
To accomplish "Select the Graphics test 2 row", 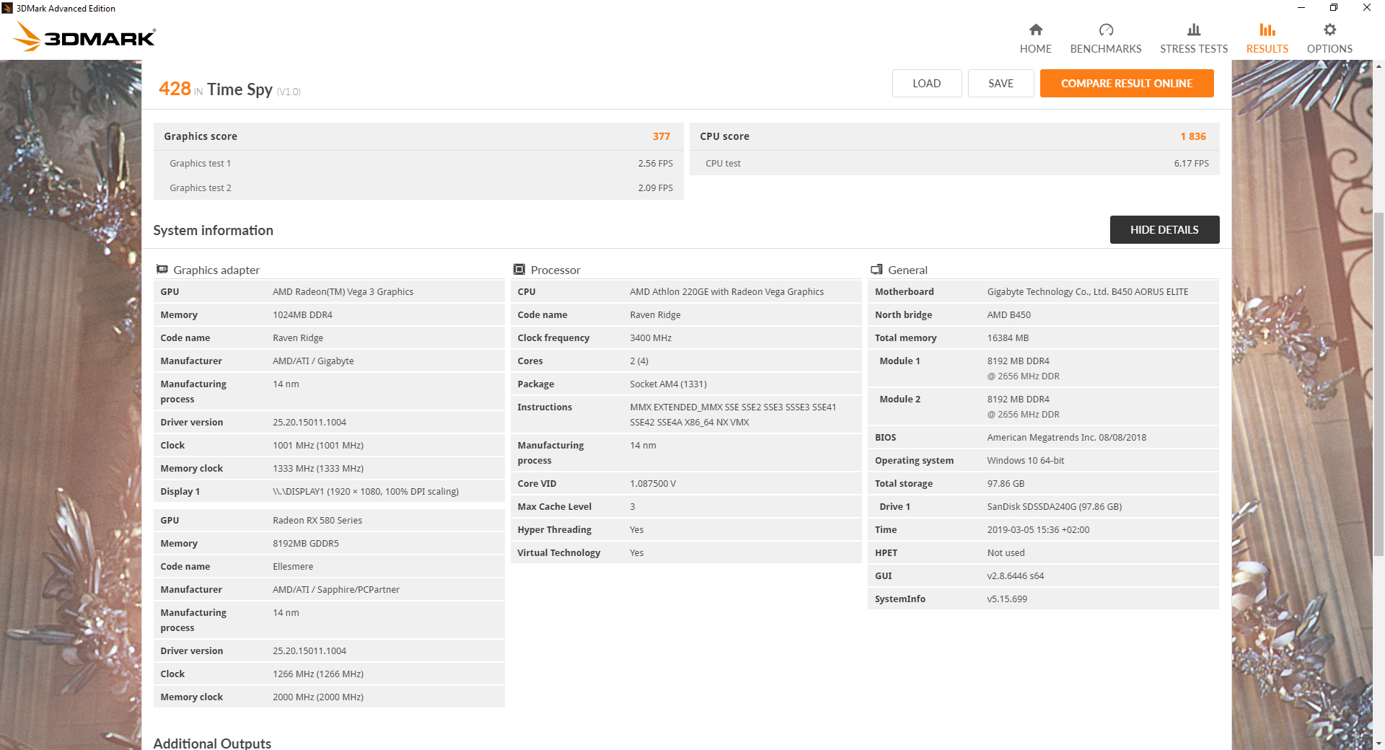I will point(418,188).
